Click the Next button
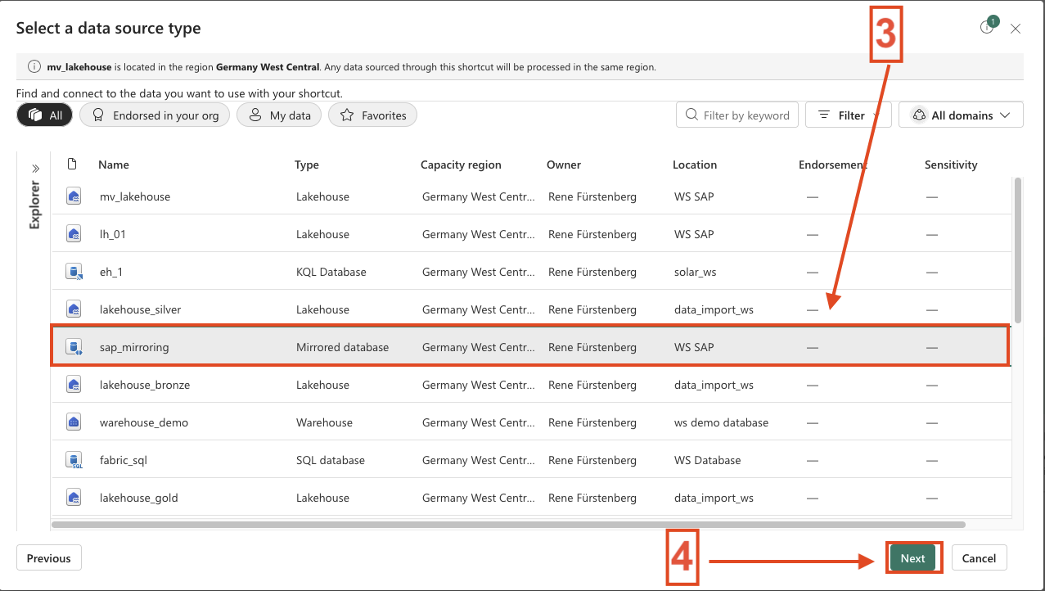1045x591 pixels. 912,558
